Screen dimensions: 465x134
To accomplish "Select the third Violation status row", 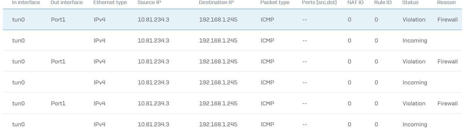I will (232, 104).
